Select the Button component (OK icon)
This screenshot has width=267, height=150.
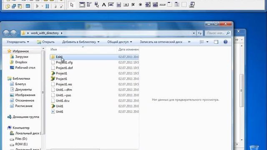click(x=126, y=5)
